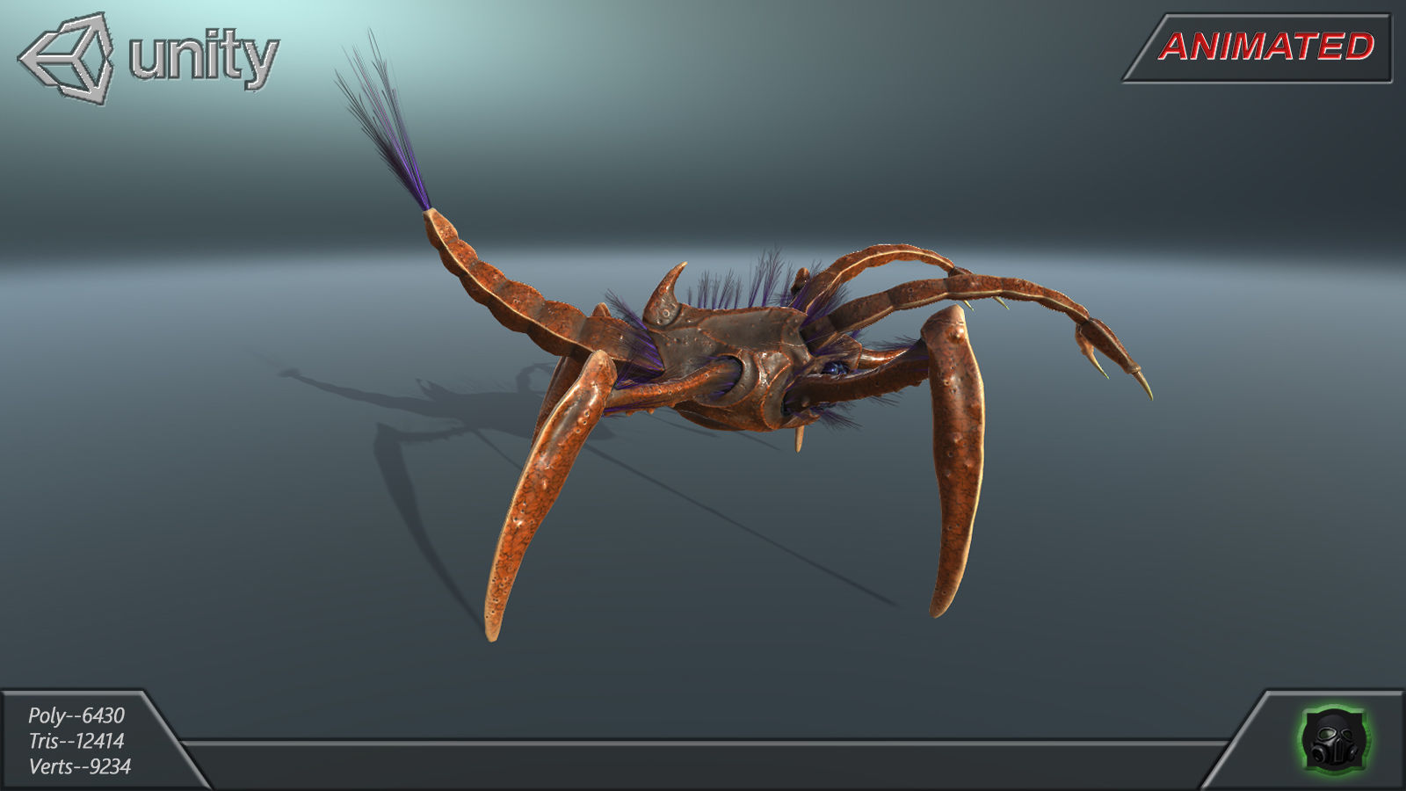Click the green gas mask emblem icon
1406x791 pixels.
[1335, 739]
